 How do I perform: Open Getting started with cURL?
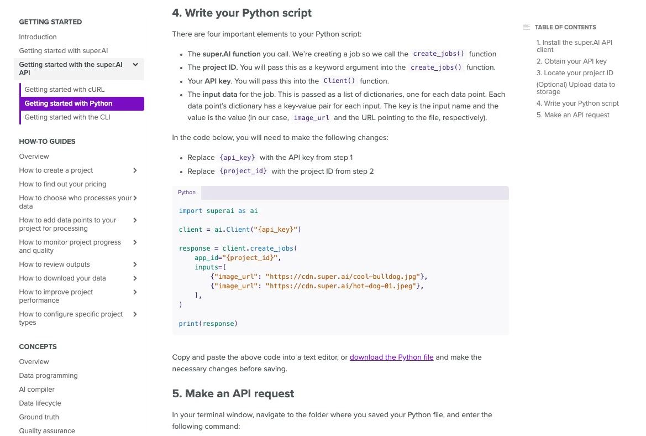click(x=65, y=90)
